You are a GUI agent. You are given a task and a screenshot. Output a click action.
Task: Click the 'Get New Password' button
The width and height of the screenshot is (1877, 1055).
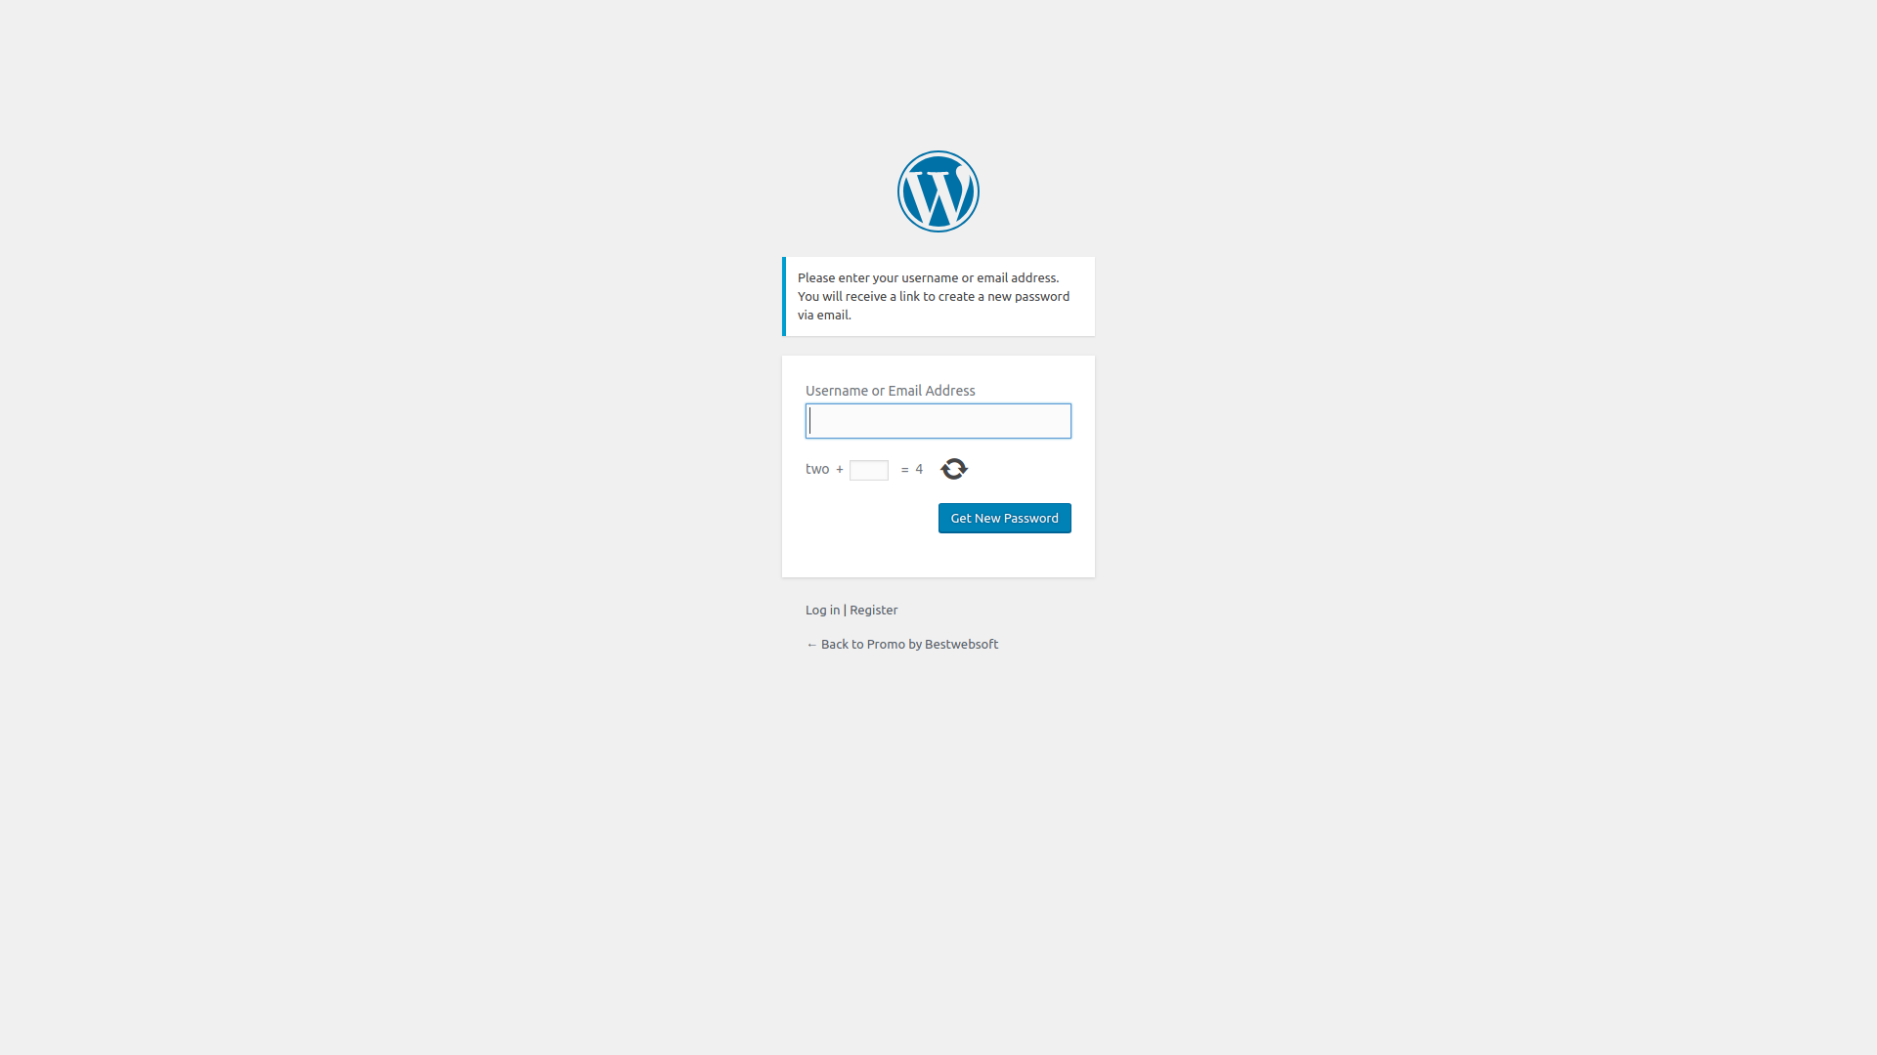click(x=1004, y=518)
